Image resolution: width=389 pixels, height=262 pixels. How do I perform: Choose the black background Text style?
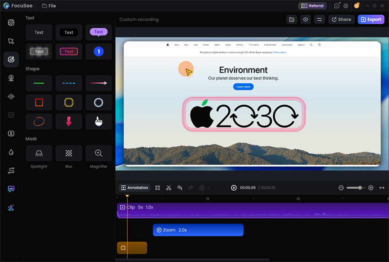[x=69, y=32]
